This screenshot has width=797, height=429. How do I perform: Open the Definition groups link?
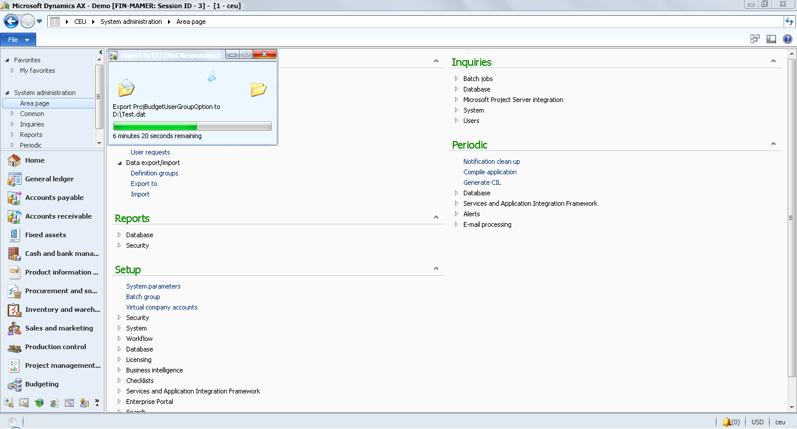click(x=155, y=173)
